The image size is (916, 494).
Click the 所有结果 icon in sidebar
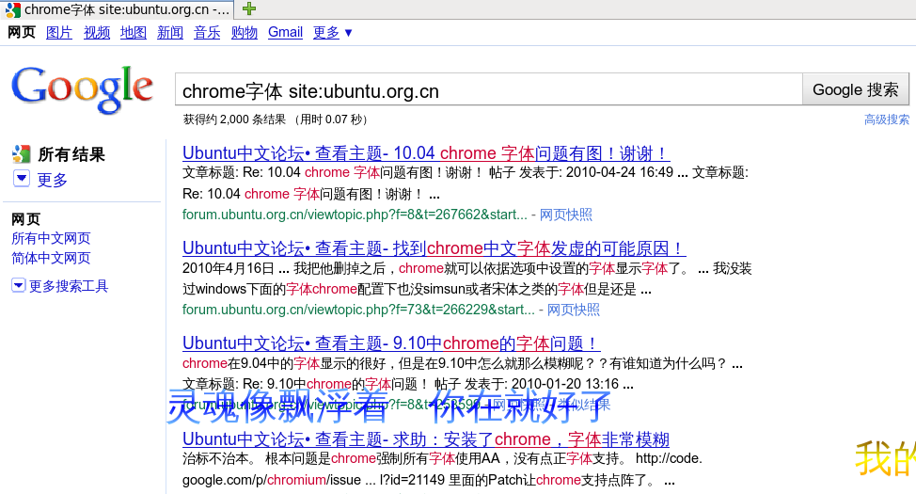tap(21, 154)
